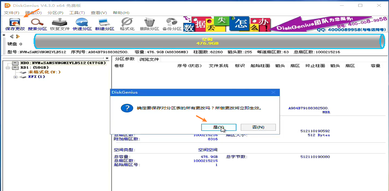Click the MBR partition table type value
This screenshot has width=389, height=191.
tap(326, 112)
